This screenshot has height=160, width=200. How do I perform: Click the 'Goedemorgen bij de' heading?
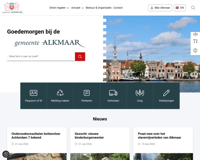pos(33,32)
